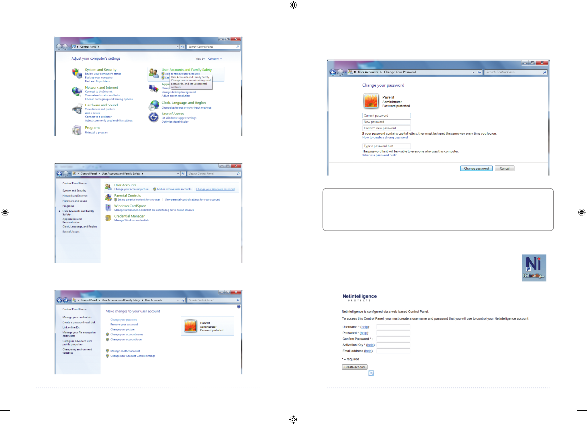
Task: Expand the View by Category dropdown
Action: (215, 59)
